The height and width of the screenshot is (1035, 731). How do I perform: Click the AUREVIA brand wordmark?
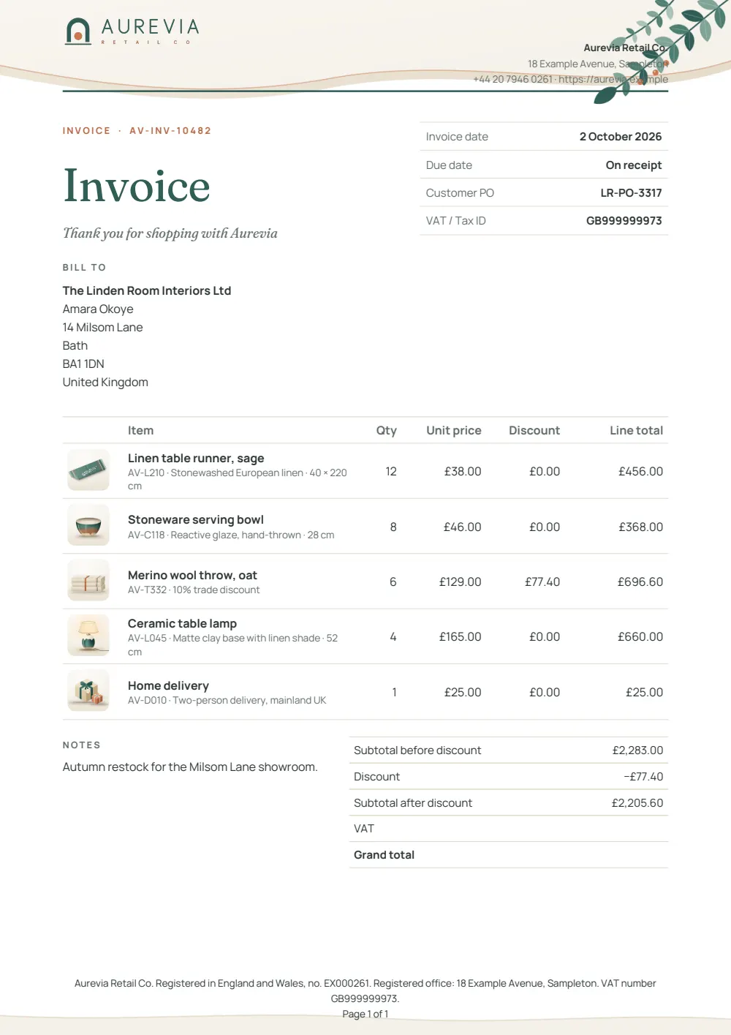(150, 27)
